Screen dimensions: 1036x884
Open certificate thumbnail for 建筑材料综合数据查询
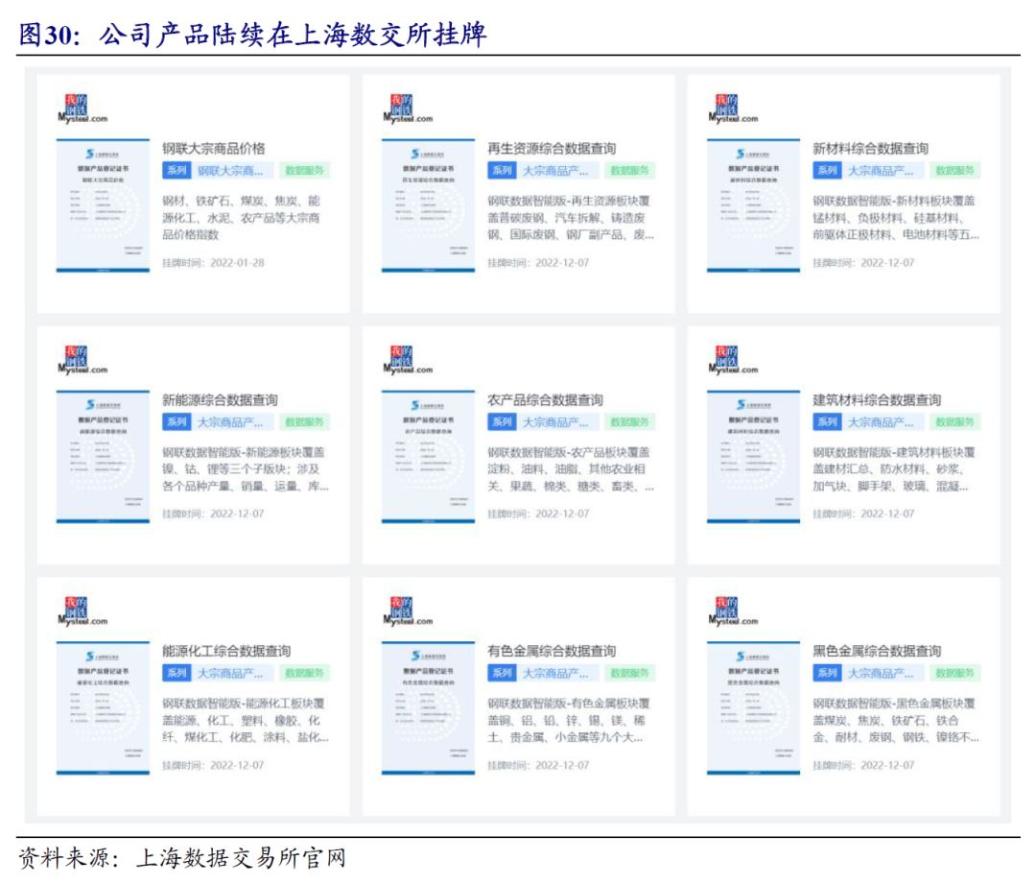(x=753, y=457)
